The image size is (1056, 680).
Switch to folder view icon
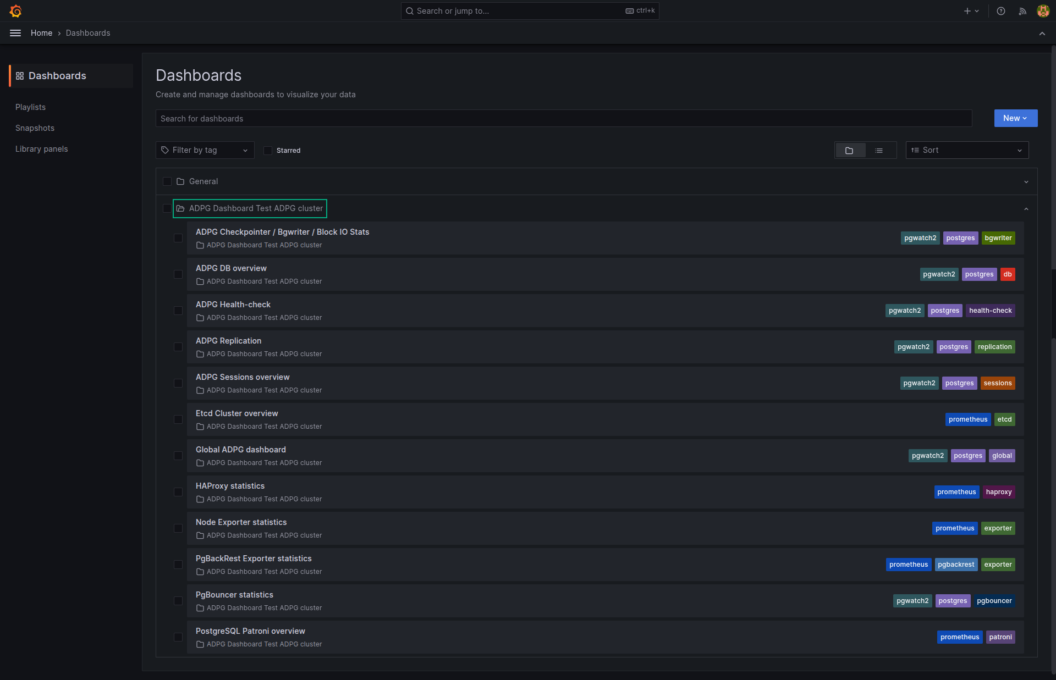pos(850,150)
